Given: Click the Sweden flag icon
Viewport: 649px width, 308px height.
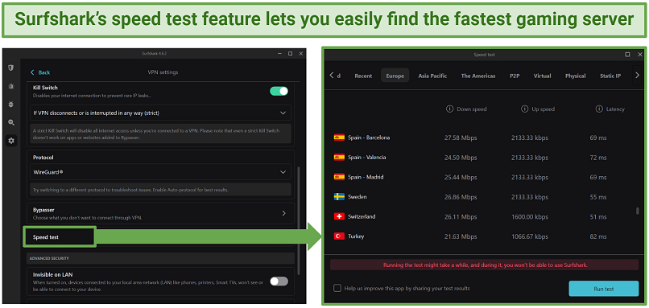Looking at the screenshot, I should click(339, 197).
